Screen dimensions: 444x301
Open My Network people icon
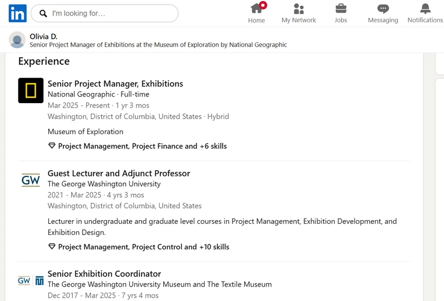point(299,8)
